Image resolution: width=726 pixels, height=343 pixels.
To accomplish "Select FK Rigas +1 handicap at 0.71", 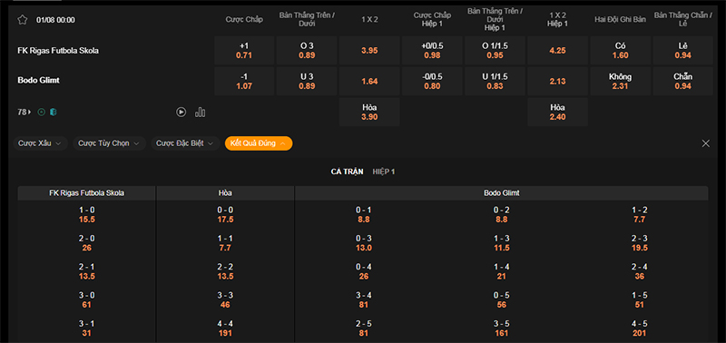I will click(244, 51).
